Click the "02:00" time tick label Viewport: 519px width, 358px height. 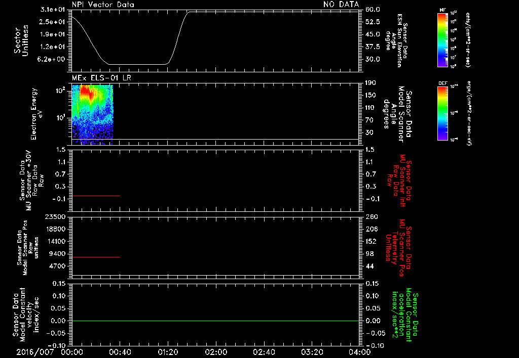pyautogui.click(x=216, y=352)
